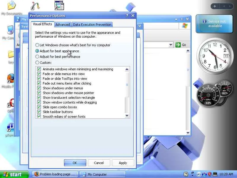Click scroll down arrow in My Computer window
Screen dimensions: 237x178
pyautogui.click(x=188, y=133)
